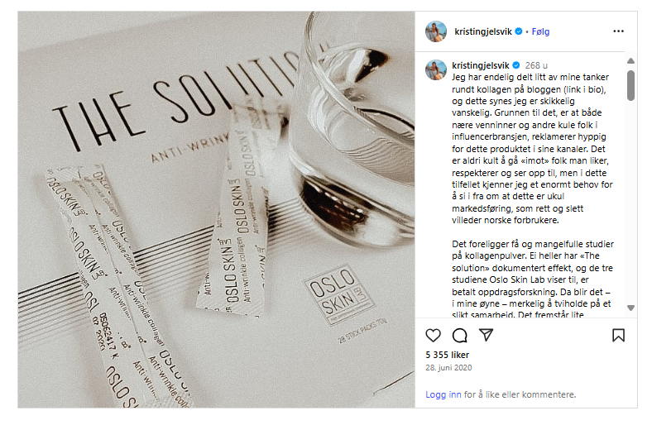Click the verified badge in the post header
The height and width of the screenshot is (425, 652).
point(519,32)
